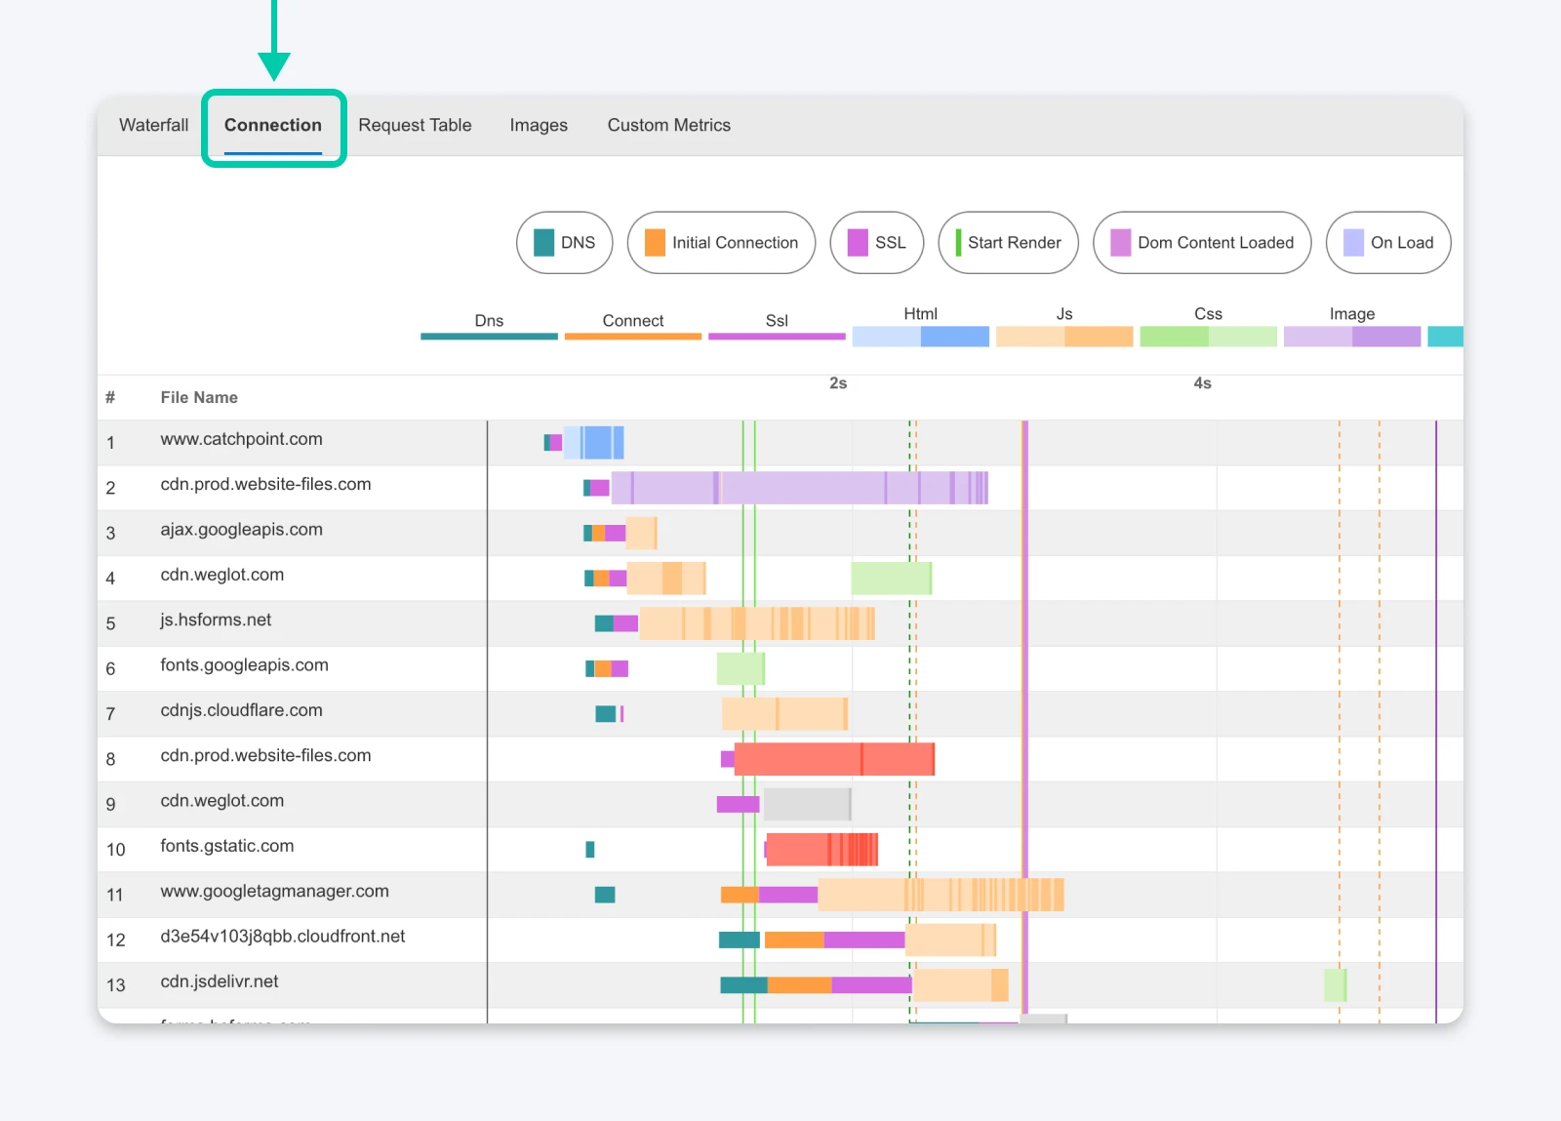Open the Custom Metrics view

click(x=668, y=125)
